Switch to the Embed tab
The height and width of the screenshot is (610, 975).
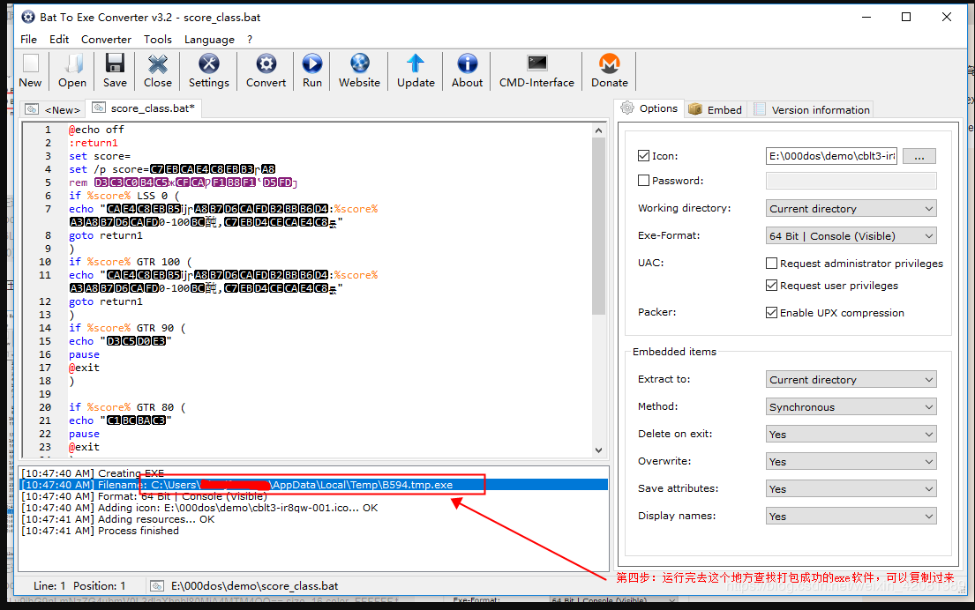[716, 110]
